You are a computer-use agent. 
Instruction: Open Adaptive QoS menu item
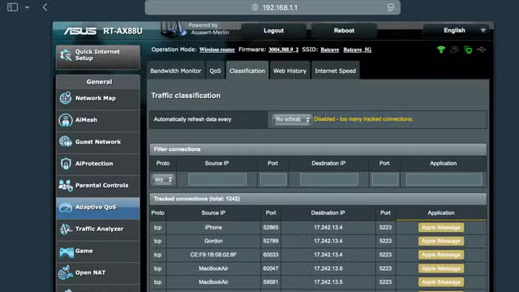(98, 208)
